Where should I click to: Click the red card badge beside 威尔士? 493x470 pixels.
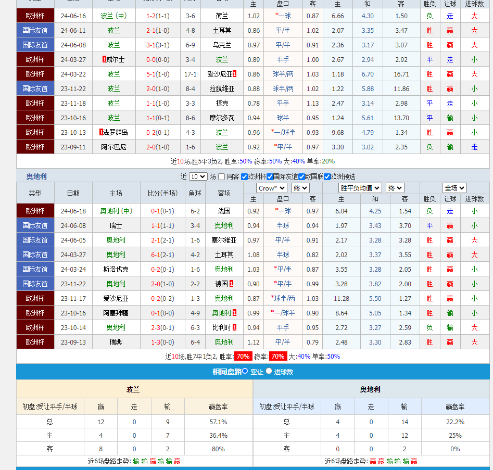tap(105, 60)
